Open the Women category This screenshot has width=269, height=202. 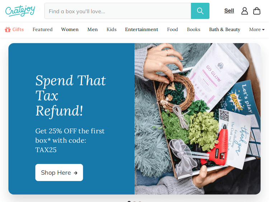[70, 29]
